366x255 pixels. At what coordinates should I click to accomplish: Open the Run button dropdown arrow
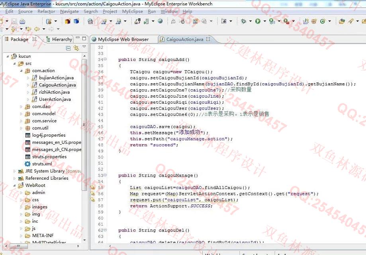[x=264, y=21]
